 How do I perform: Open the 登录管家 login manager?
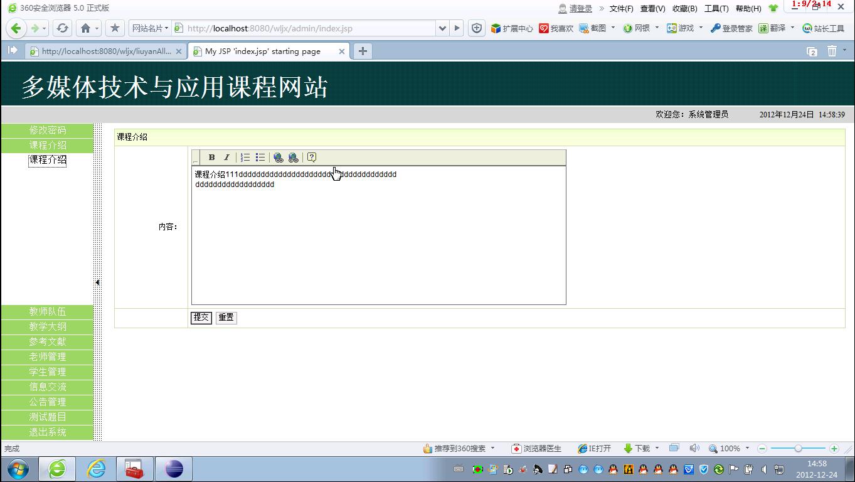[x=731, y=28]
